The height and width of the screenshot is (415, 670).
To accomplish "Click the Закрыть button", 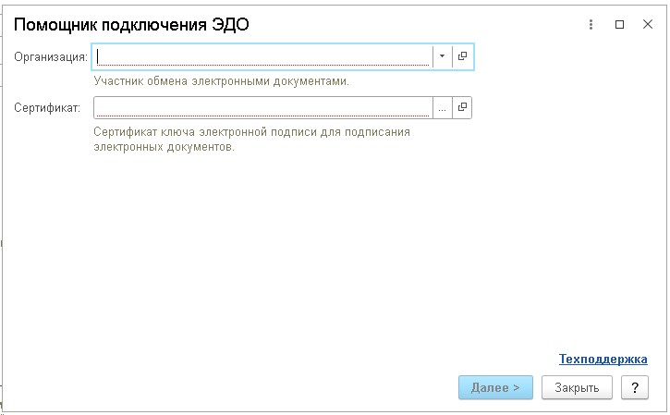I will coord(577,387).
